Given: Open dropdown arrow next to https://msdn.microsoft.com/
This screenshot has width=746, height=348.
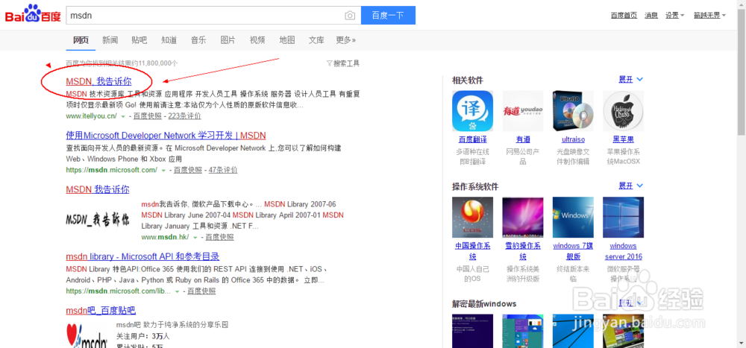Looking at the screenshot, I should 163,170.
